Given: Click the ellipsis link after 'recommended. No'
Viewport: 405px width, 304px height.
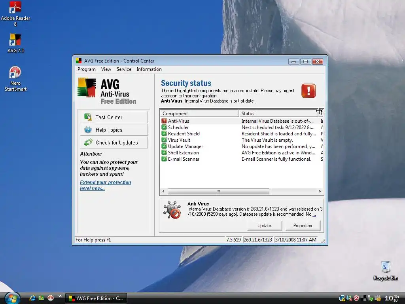Looking at the screenshot, I should click(314, 214).
